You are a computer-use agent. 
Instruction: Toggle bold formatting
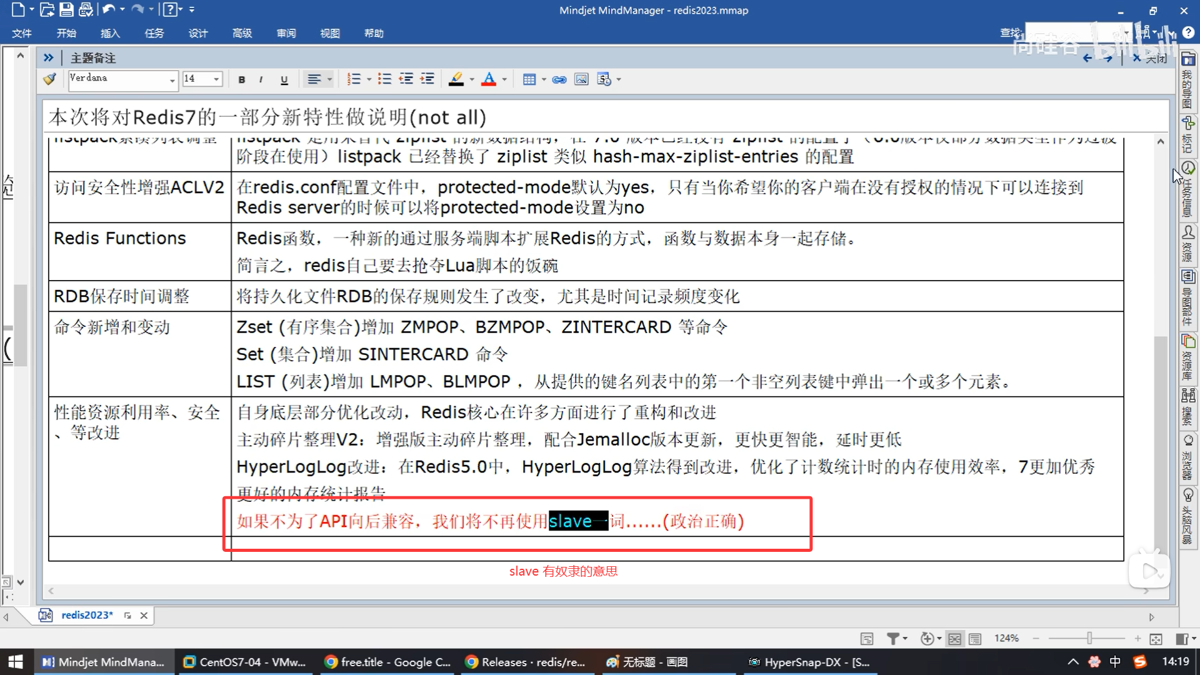pyautogui.click(x=242, y=79)
